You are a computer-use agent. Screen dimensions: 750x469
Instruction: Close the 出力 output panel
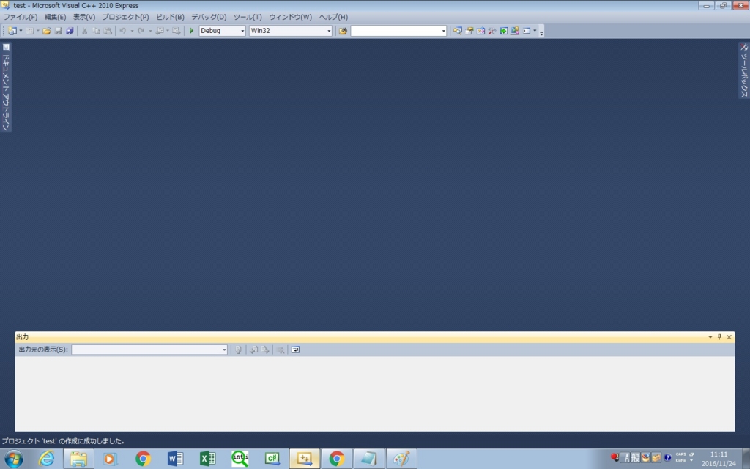729,337
